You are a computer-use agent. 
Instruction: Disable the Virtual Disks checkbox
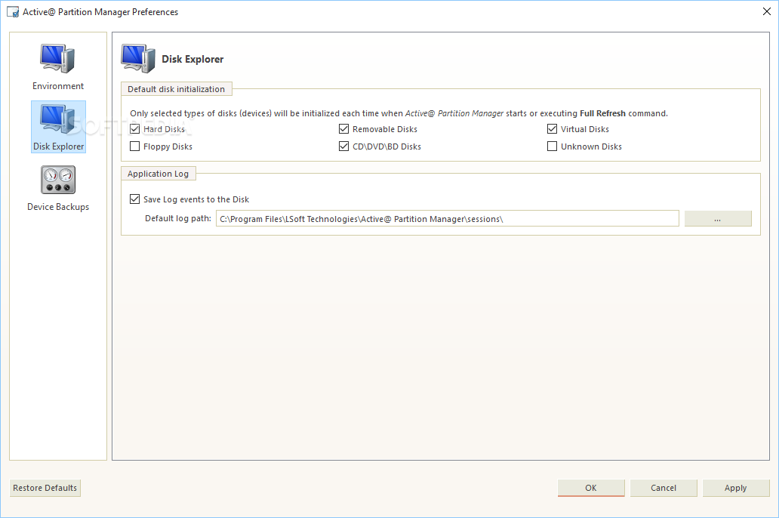pos(552,129)
